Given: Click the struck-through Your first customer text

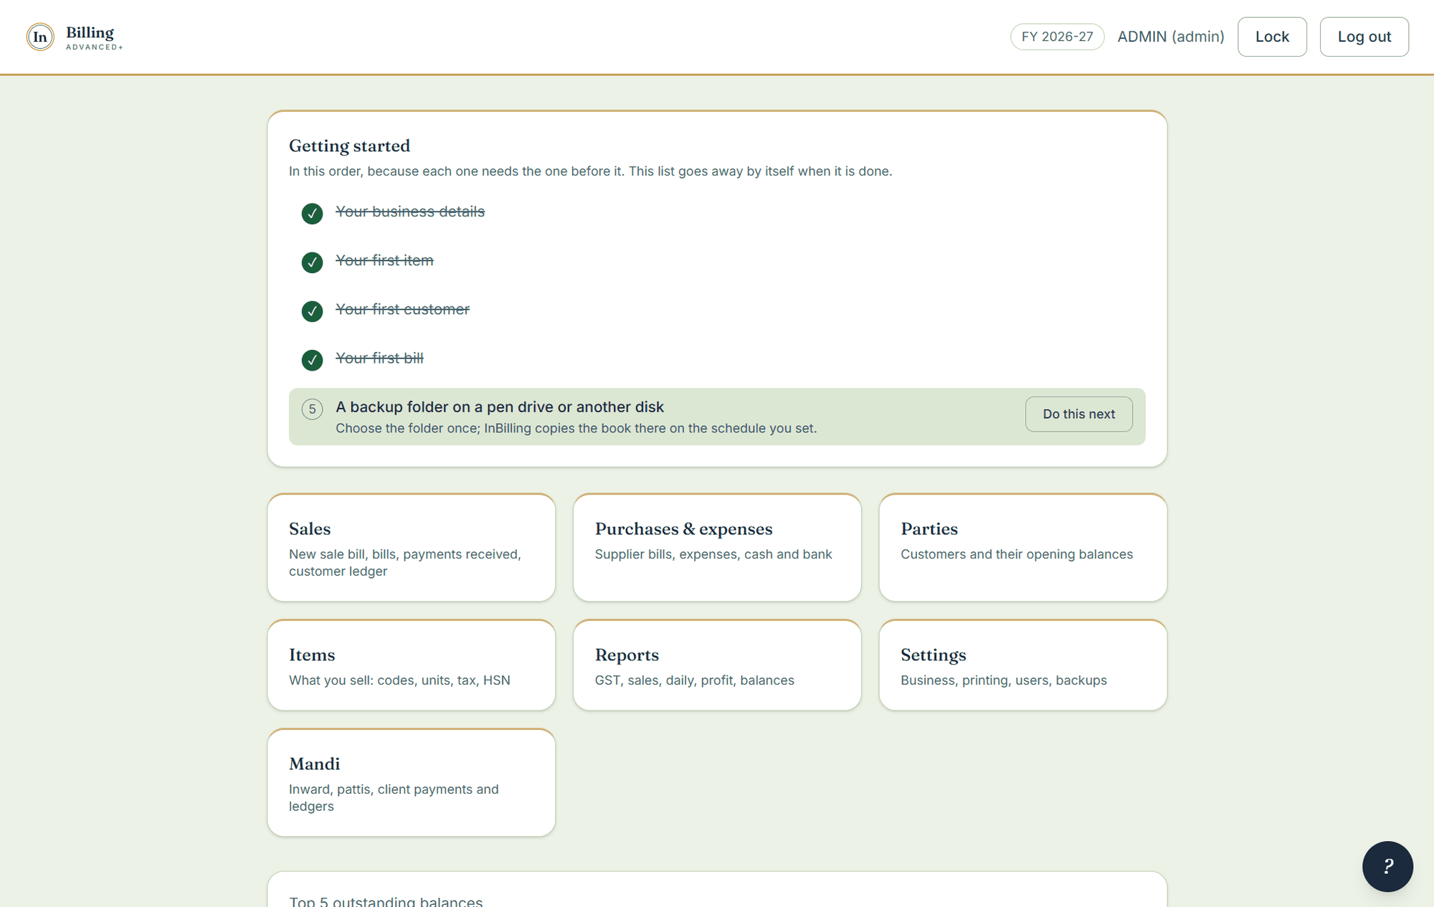Looking at the screenshot, I should [x=402, y=309].
